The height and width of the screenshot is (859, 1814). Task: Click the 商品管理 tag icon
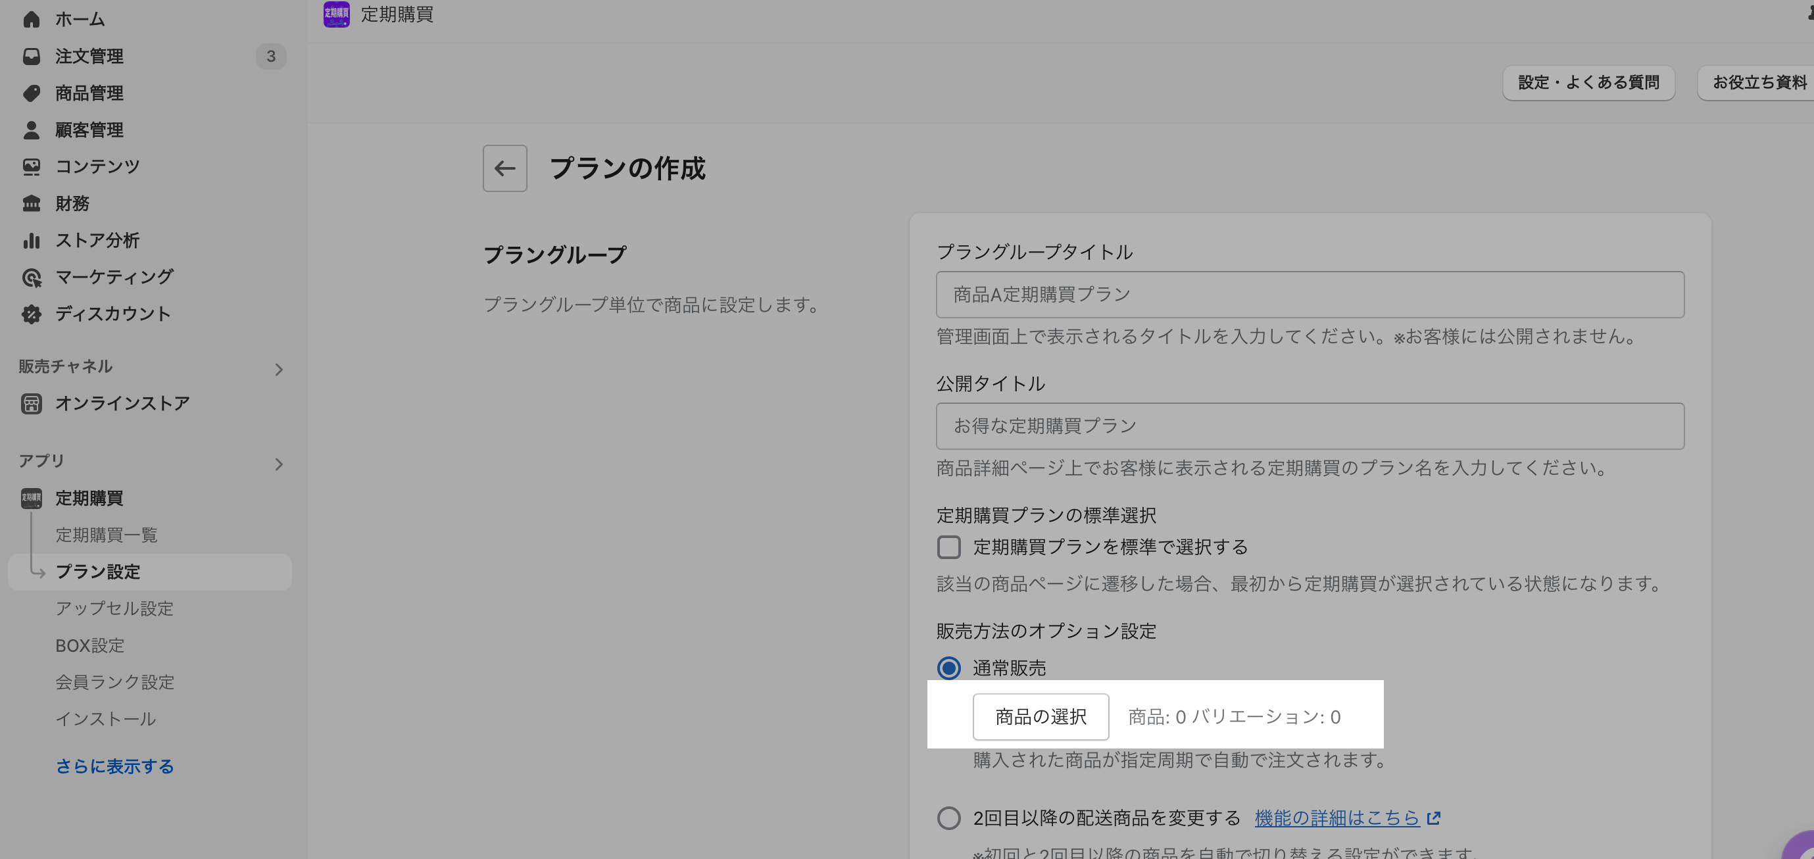[x=31, y=93]
